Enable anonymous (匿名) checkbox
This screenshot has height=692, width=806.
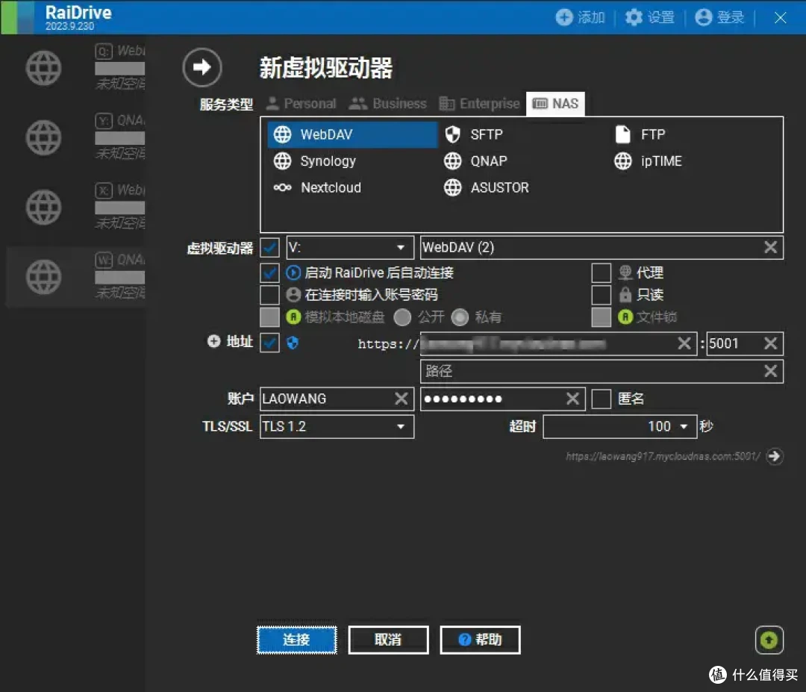[x=602, y=399]
